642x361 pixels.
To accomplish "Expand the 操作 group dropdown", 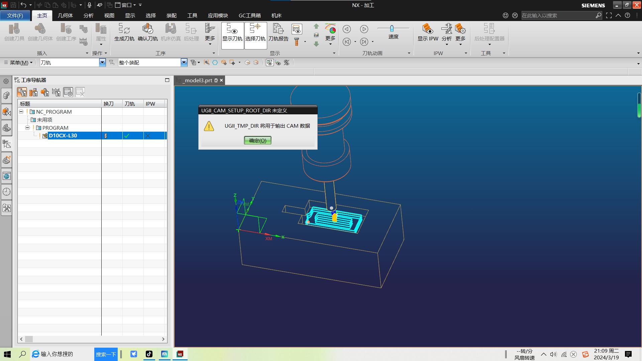I will [100, 53].
